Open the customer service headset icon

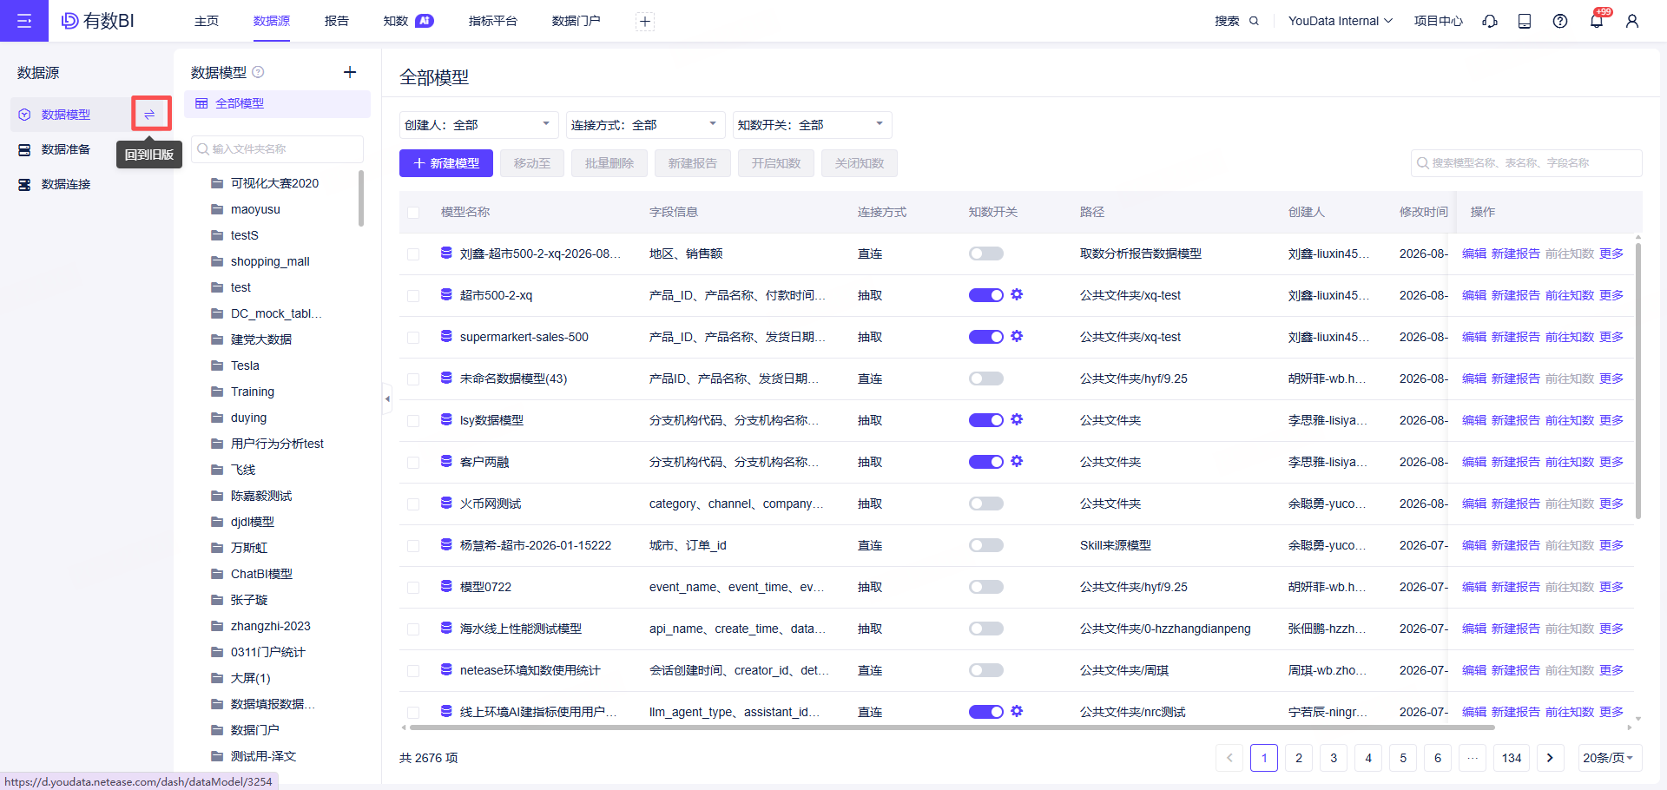[x=1490, y=21]
